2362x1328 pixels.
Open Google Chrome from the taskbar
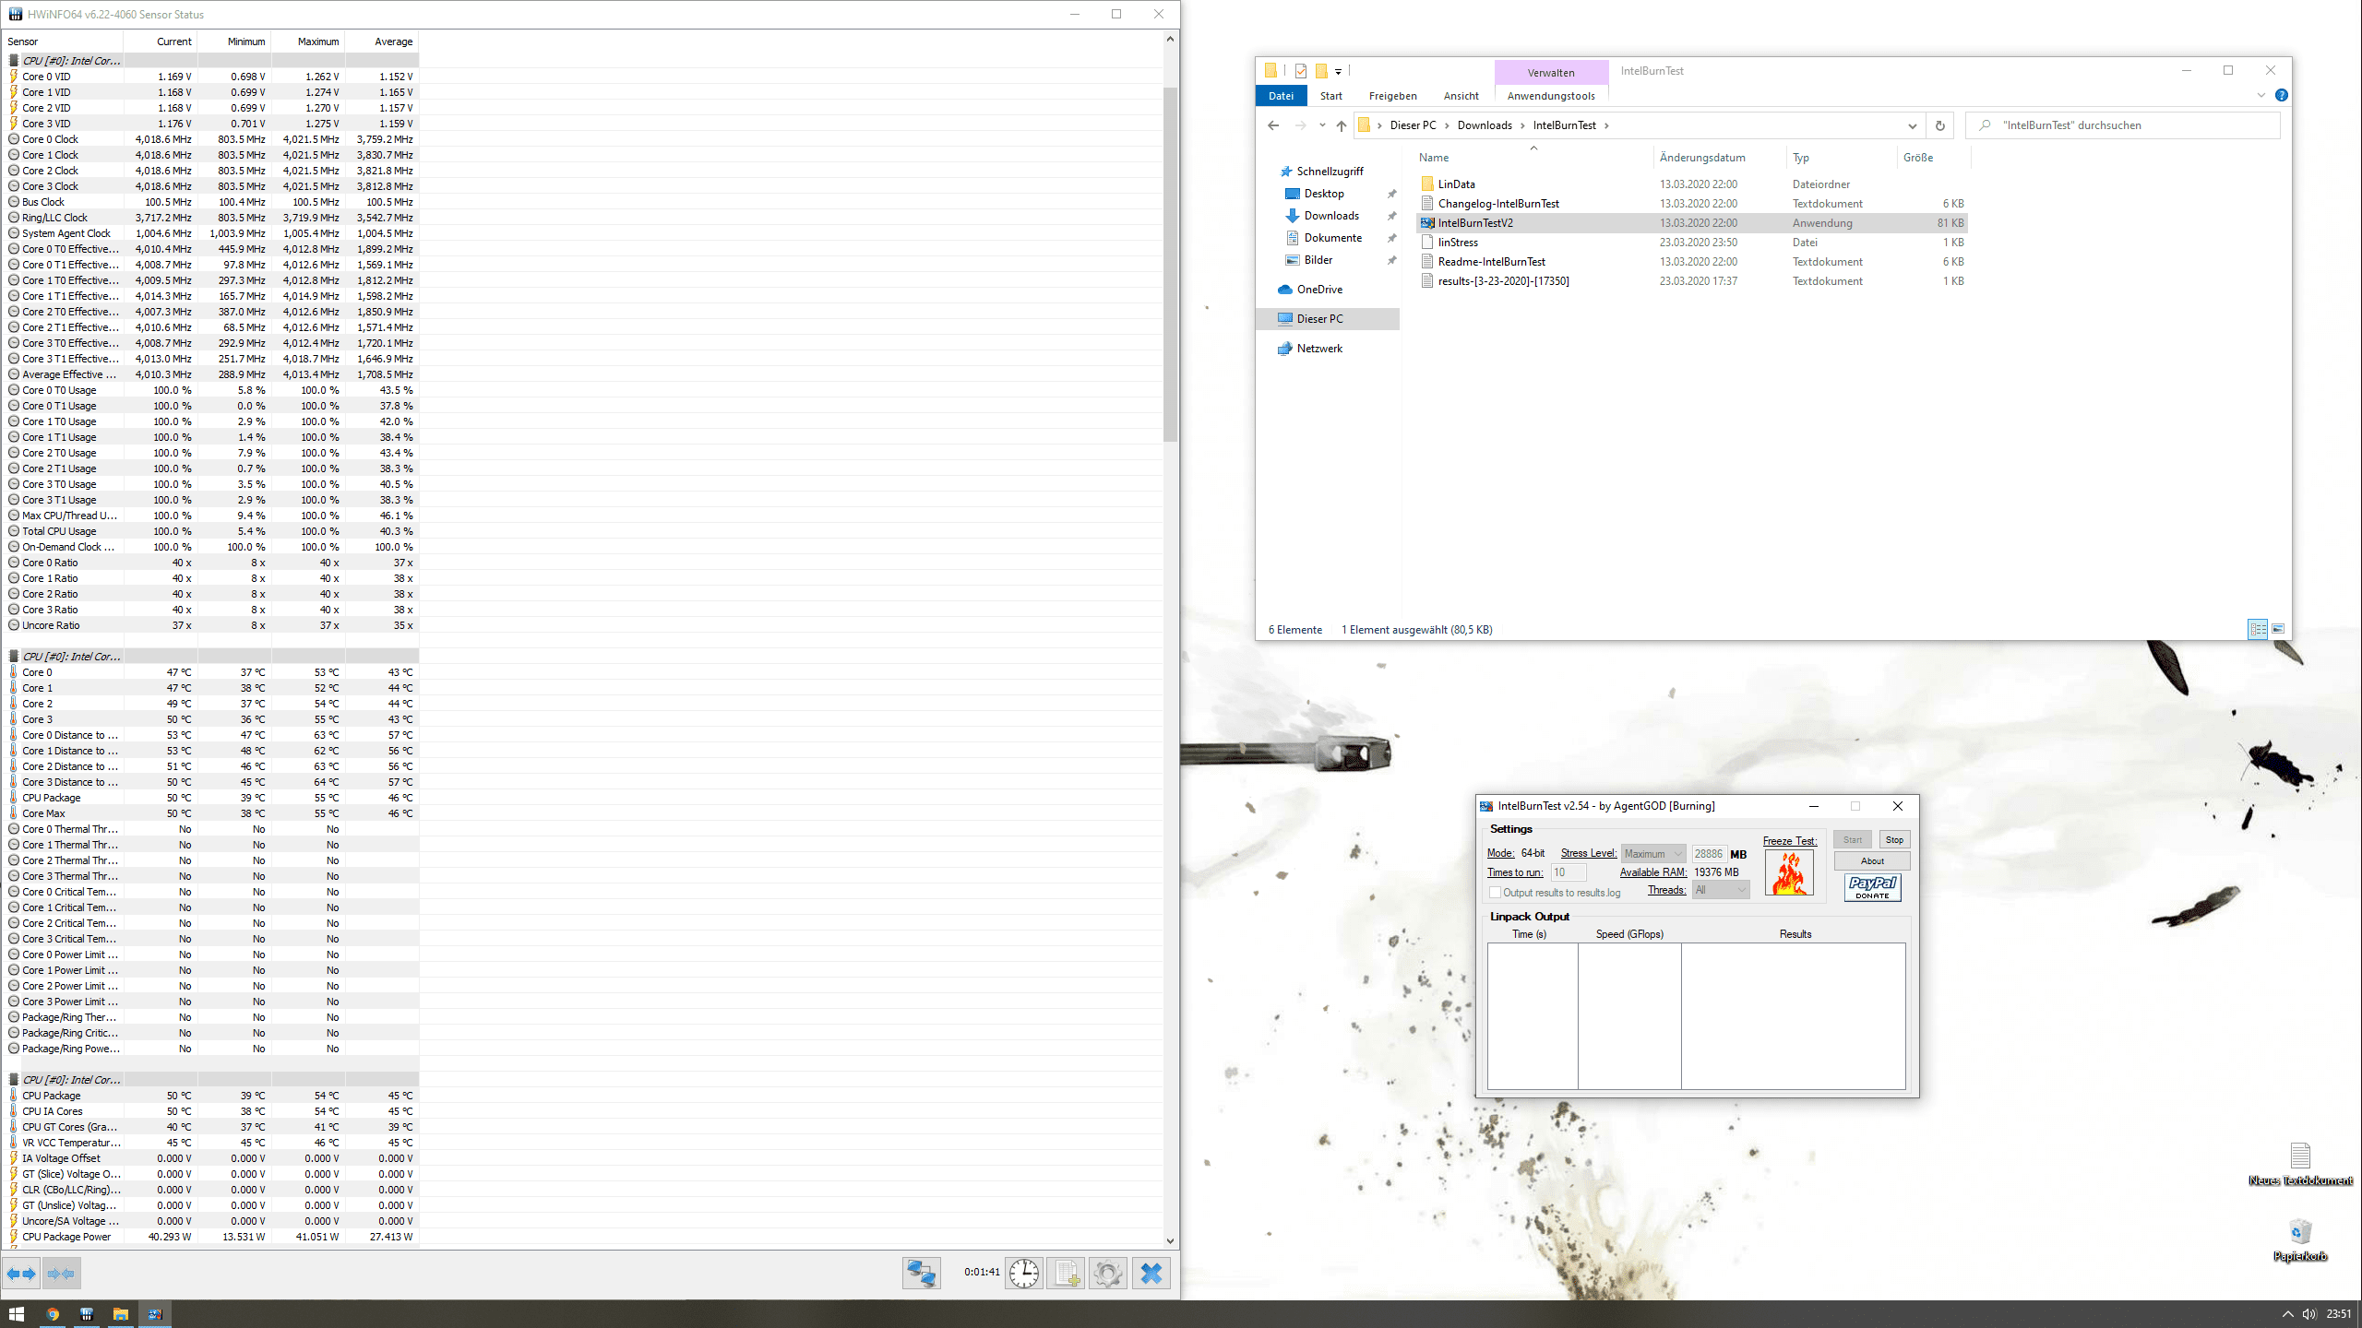[x=53, y=1314]
